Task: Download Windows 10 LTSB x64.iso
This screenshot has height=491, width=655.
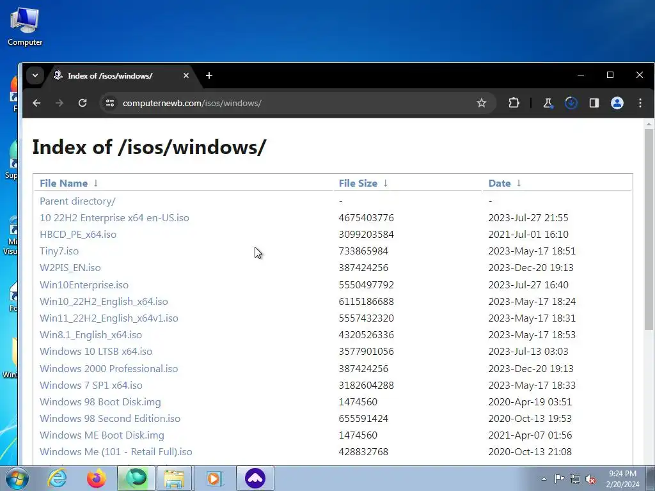Action: (x=96, y=352)
